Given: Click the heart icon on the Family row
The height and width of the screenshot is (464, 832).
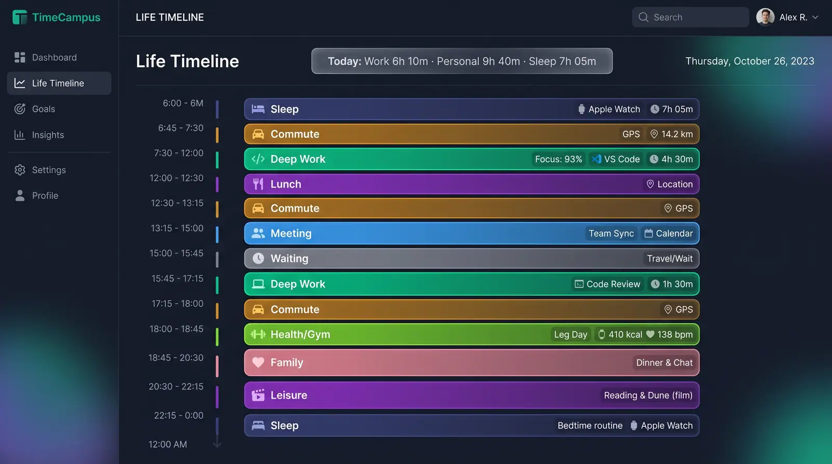Looking at the screenshot, I should coord(258,362).
